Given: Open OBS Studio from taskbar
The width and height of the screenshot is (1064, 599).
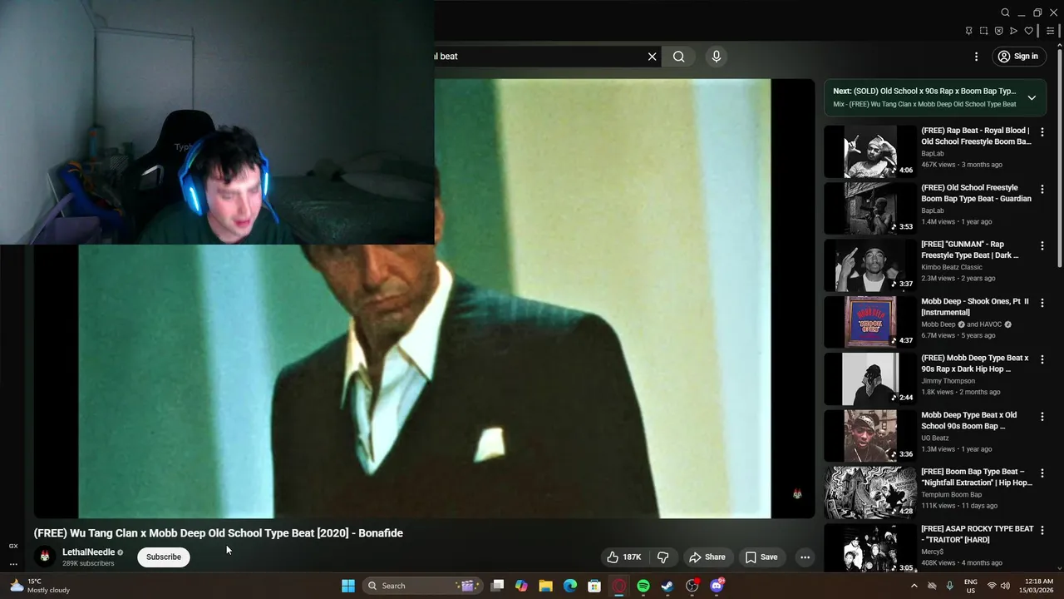Looking at the screenshot, I should pos(692,586).
